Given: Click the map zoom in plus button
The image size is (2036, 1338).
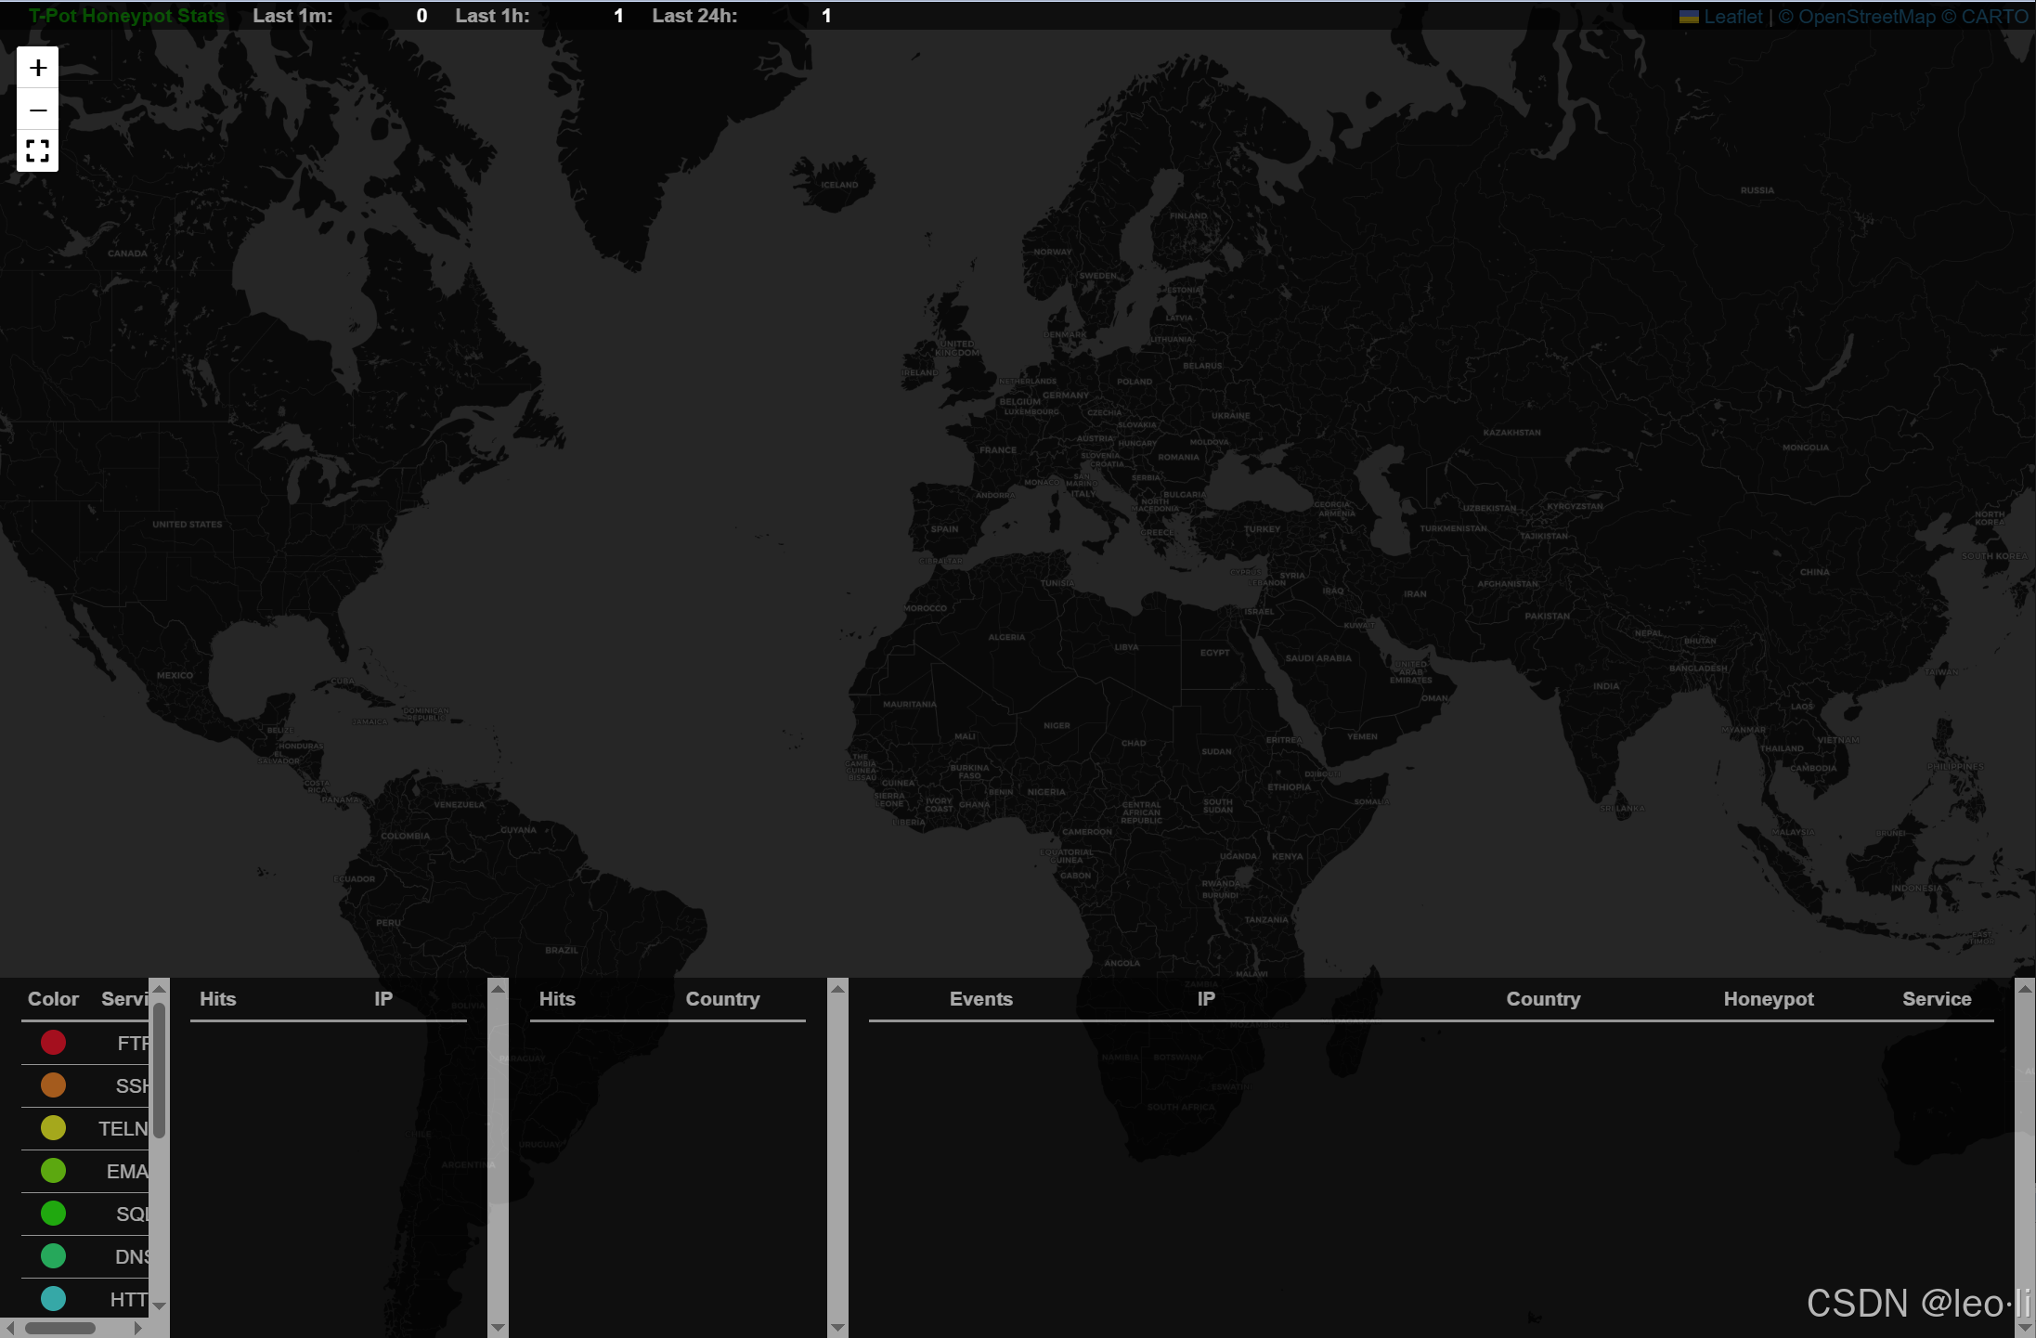Looking at the screenshot, I should tap(38, 68).
